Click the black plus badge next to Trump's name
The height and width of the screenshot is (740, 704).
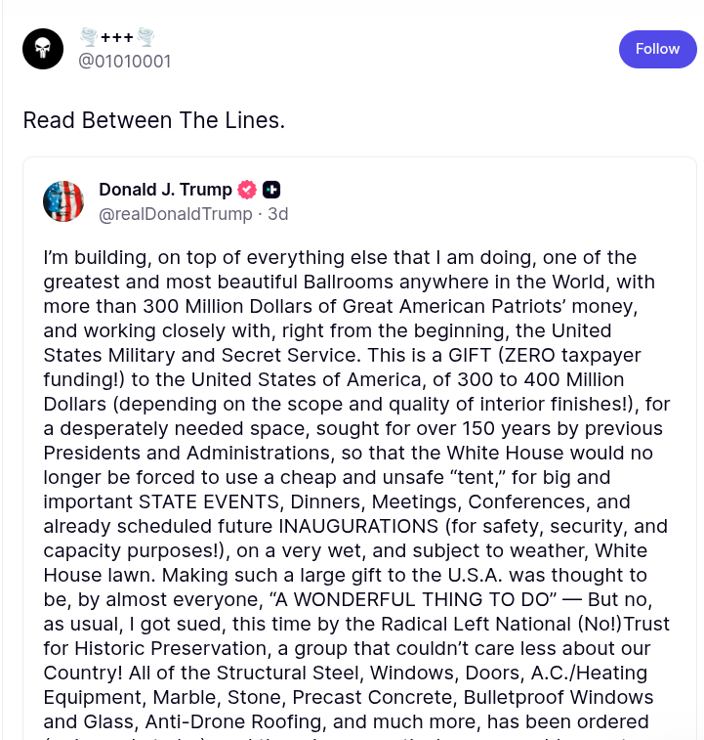click(x=271, y=190)
